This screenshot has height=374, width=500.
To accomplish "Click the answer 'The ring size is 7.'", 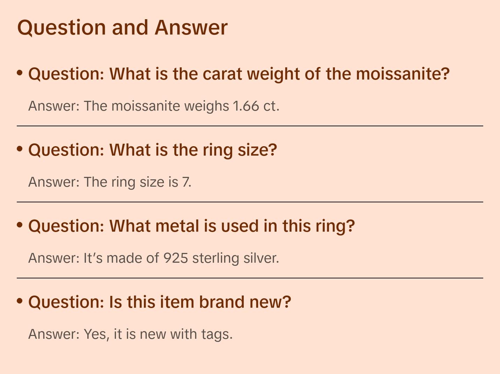I will (x=110, y=182).
